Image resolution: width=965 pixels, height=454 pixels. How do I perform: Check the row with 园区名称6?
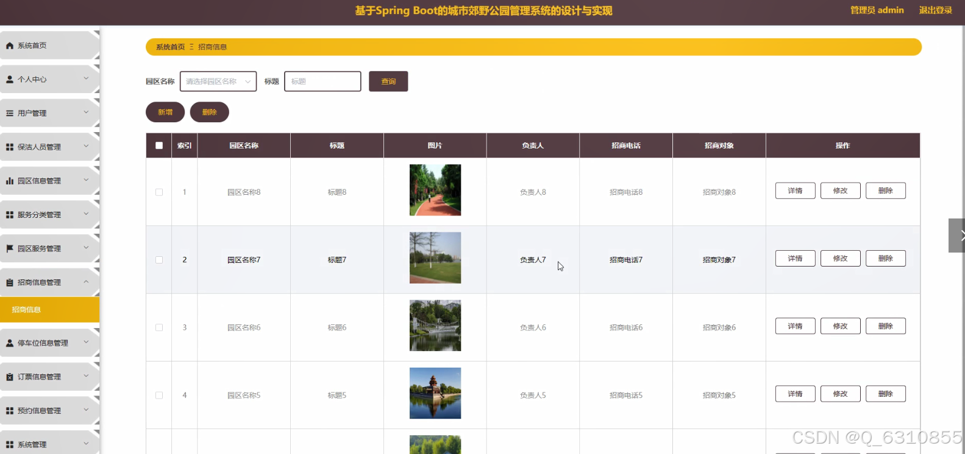159,327
